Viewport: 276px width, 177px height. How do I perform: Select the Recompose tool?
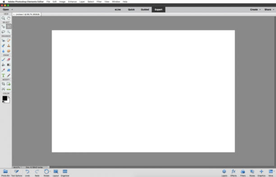9,84
